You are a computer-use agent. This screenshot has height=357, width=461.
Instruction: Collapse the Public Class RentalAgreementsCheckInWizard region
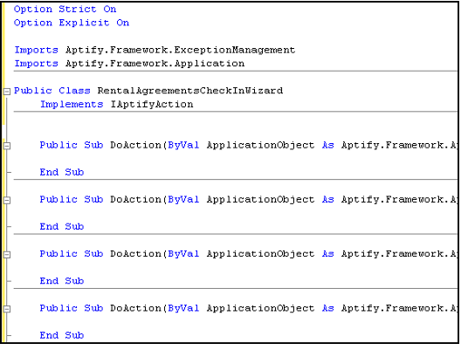pyautogui.click(x=7, y=92)
